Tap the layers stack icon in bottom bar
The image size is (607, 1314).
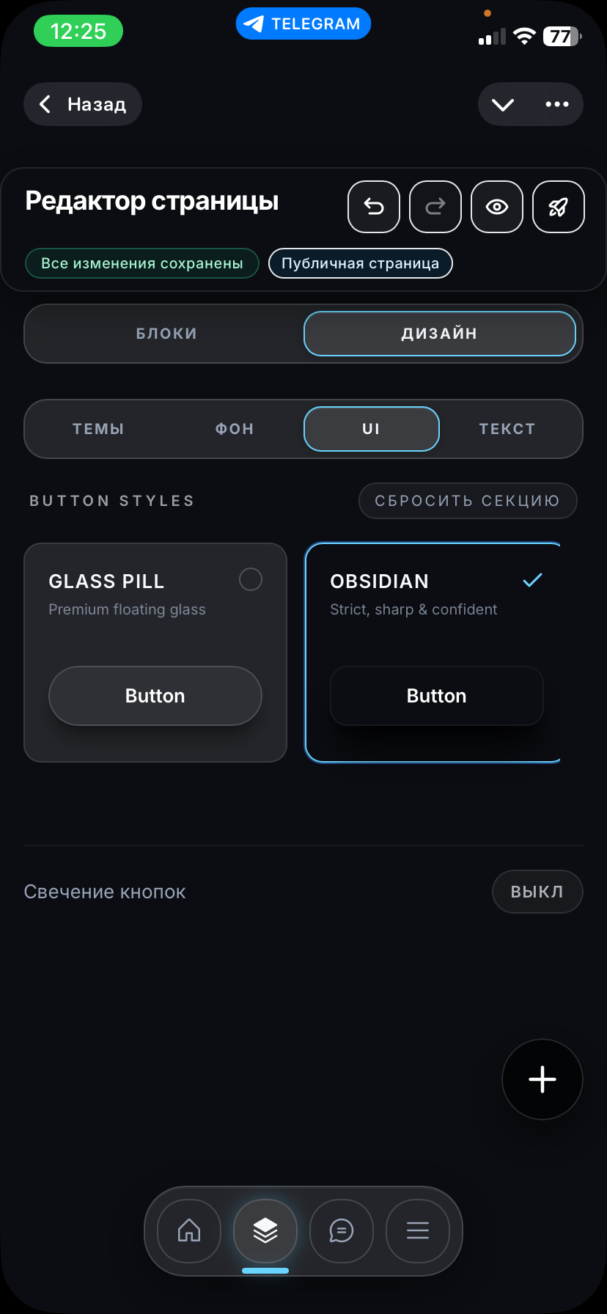tap(265, 1231)
